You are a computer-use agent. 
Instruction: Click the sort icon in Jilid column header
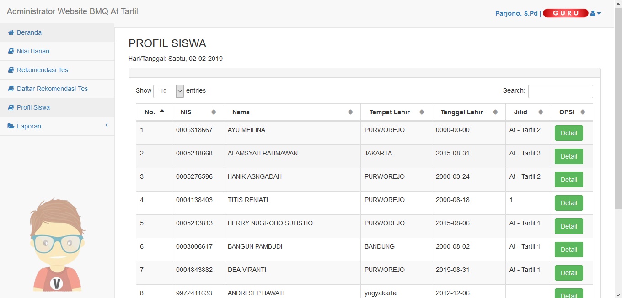coord(541,112)
